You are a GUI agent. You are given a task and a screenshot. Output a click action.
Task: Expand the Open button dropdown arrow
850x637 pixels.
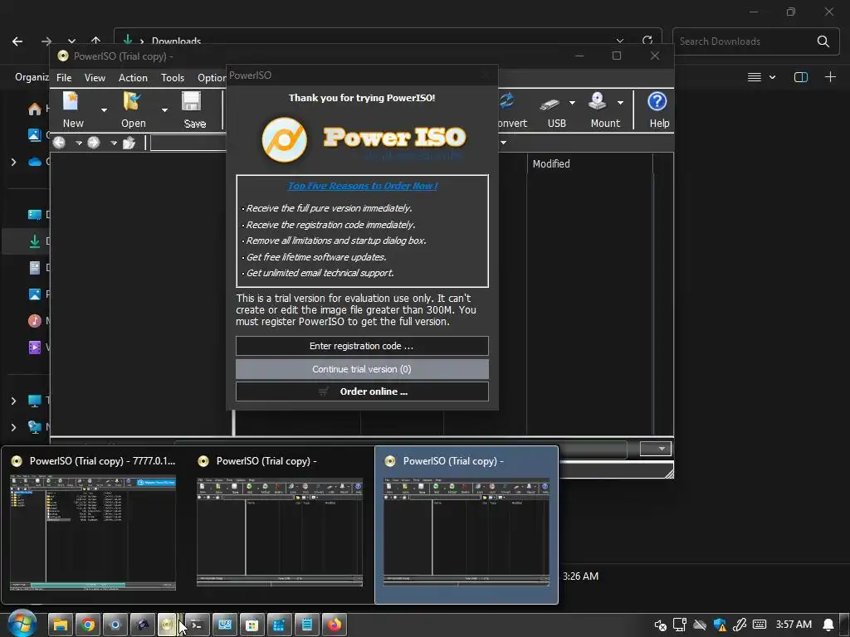tap(164, 110)
